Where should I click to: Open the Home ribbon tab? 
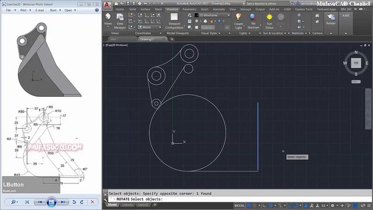coord(119,9)
